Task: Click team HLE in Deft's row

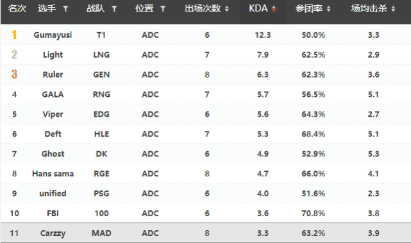Action: click(x=101, y=134)
